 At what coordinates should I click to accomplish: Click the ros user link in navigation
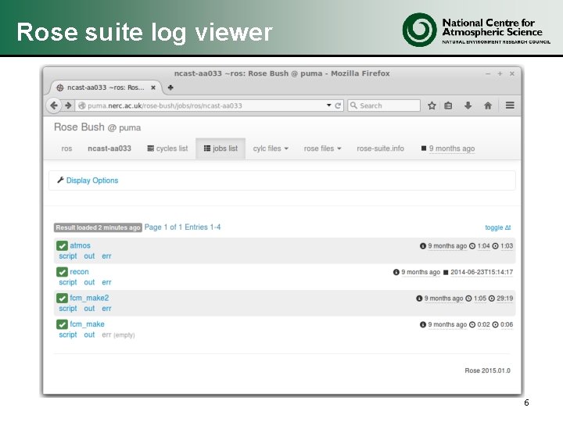click(x=66, y=148)
